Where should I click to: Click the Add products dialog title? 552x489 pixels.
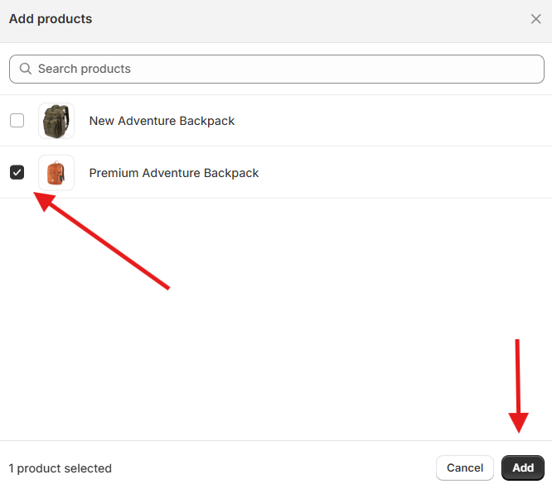tap(51, 19)
